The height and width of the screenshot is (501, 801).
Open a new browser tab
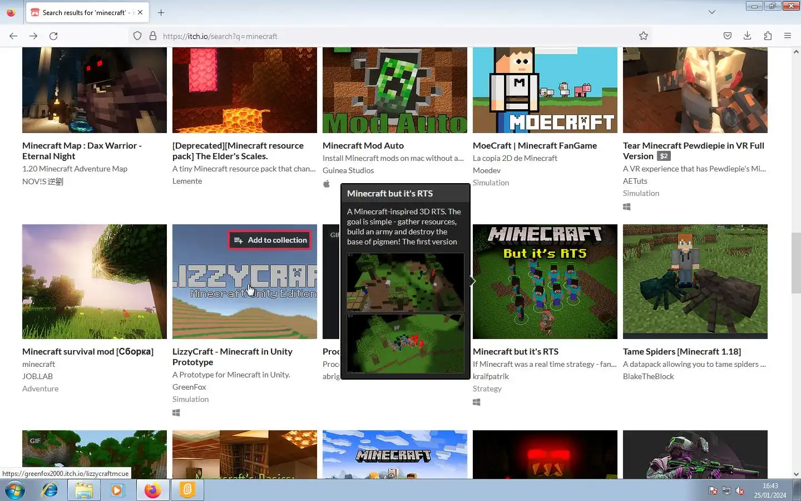click(161, 12)
